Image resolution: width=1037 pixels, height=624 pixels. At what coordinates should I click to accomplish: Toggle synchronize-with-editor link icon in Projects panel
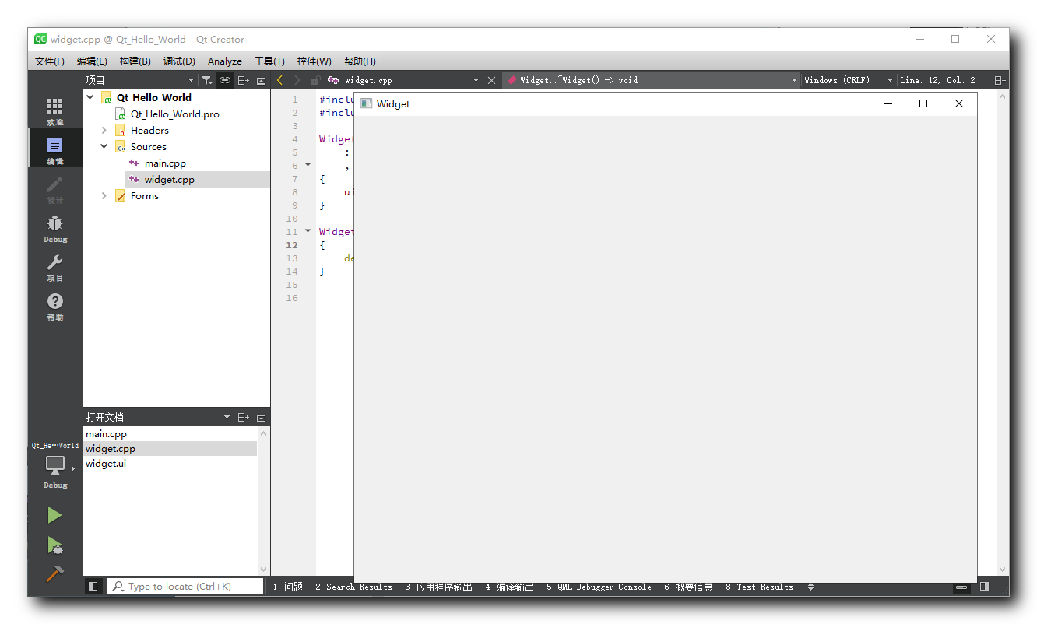(224, 80)
